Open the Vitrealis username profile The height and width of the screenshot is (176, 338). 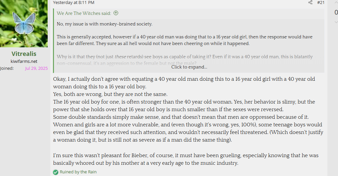[x=24, y=54]
